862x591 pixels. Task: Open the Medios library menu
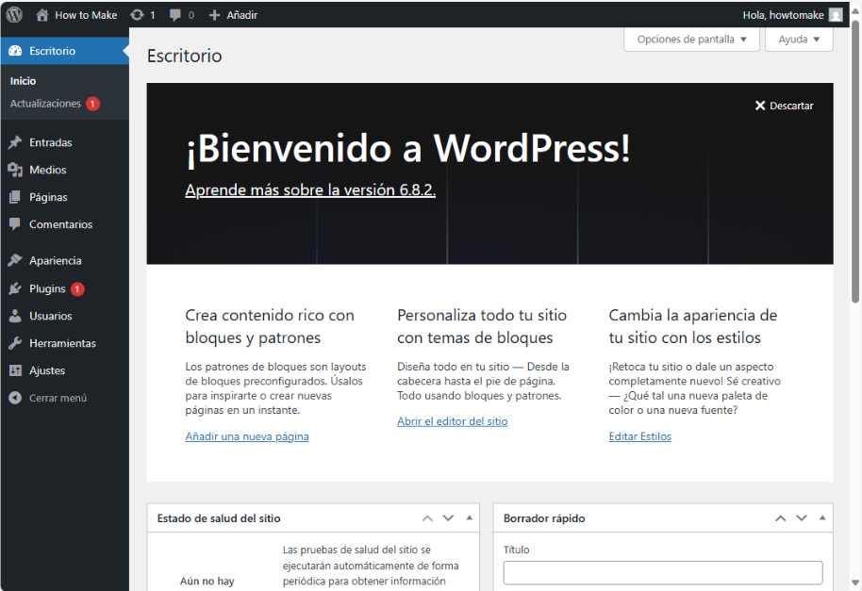click(47, 171)
